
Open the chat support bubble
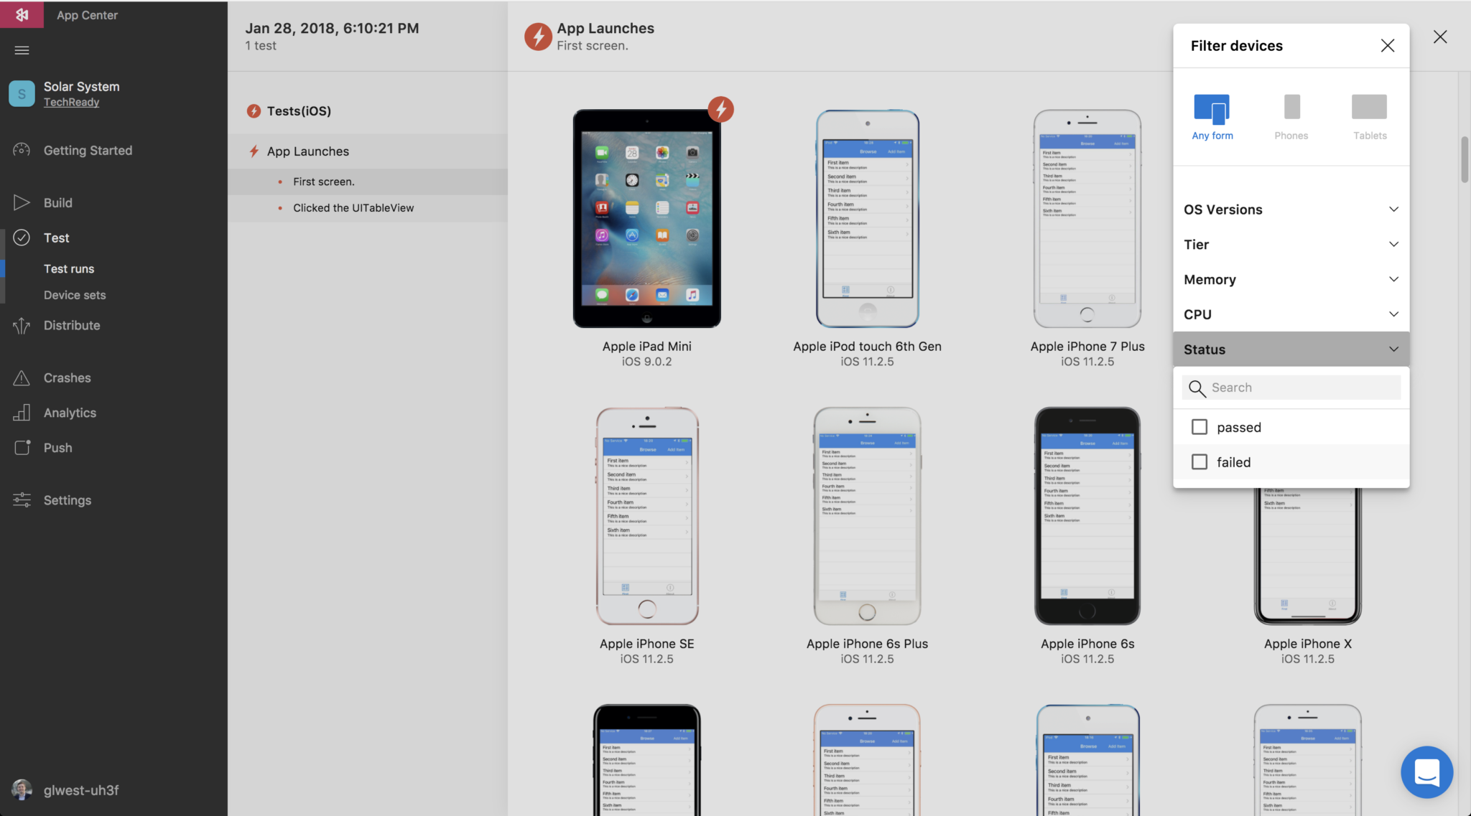tap(1426, 772)
